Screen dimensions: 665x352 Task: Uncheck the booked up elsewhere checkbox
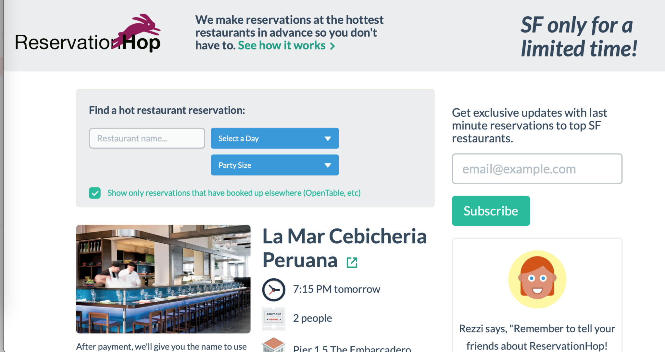point(95,193)
